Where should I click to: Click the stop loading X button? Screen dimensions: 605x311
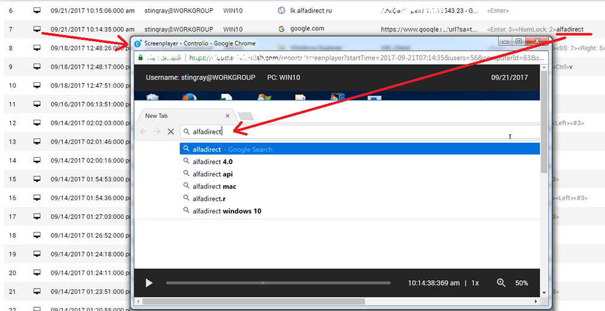click(x=171, y=131)
